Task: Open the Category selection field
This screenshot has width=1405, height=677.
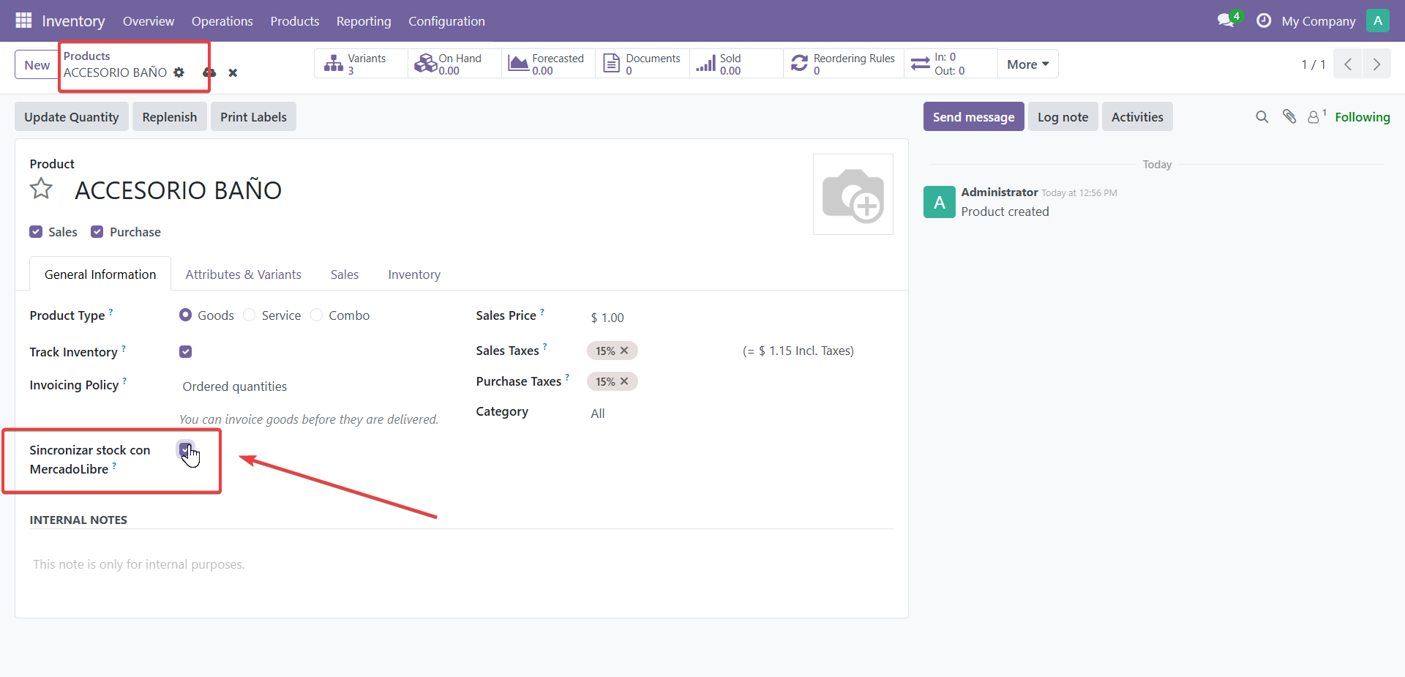Action: click(x=739, y=414)
